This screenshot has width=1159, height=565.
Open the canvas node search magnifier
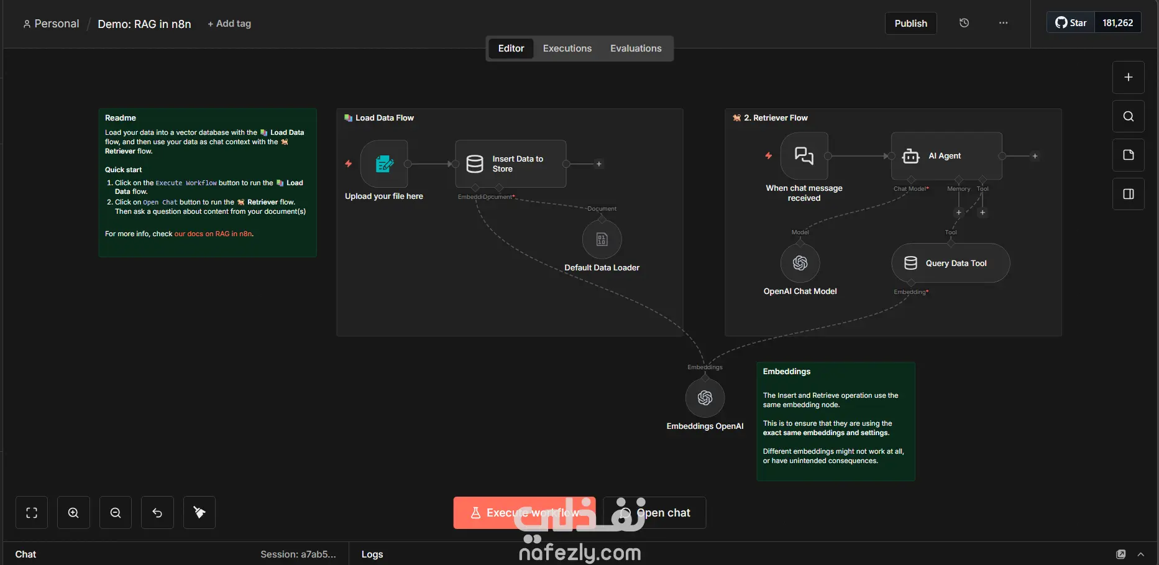click(1128, 116)
